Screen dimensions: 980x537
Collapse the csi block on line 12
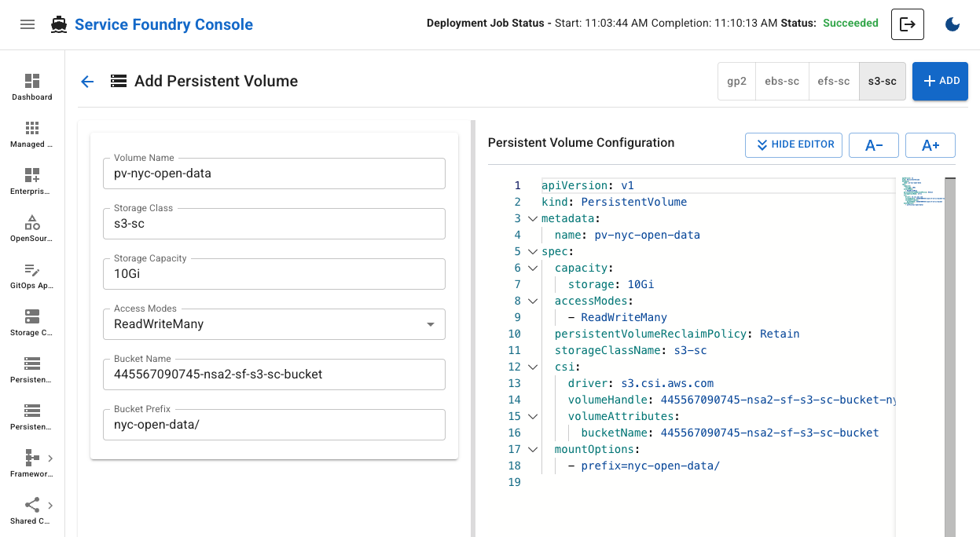[533, 367]
